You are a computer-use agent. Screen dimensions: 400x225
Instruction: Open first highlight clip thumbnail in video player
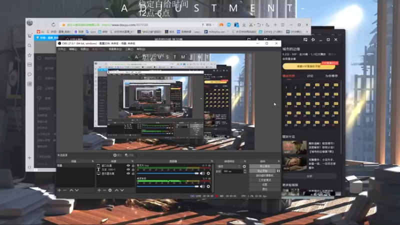pyautogui.click(x=294, y=147)
